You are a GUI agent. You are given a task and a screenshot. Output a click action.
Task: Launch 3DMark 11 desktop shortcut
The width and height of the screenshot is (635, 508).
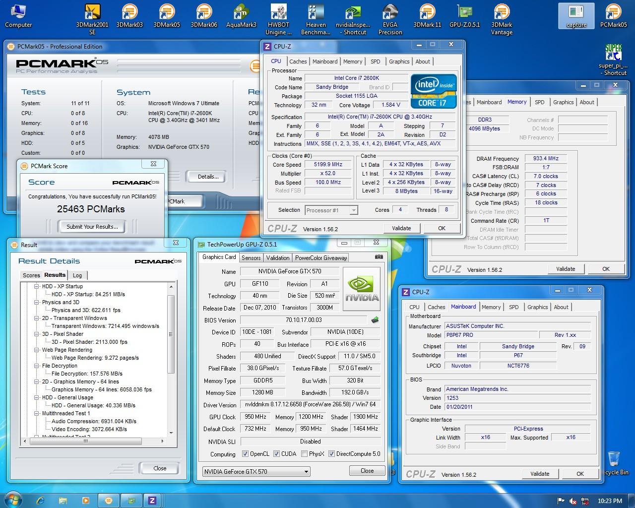click(427, 16)
